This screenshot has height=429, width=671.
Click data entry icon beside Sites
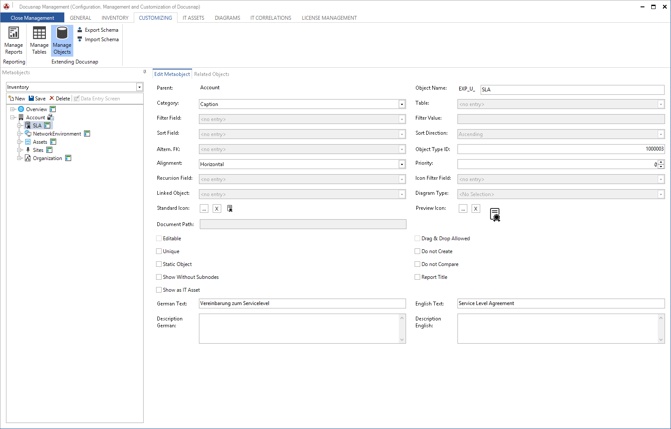49,150
